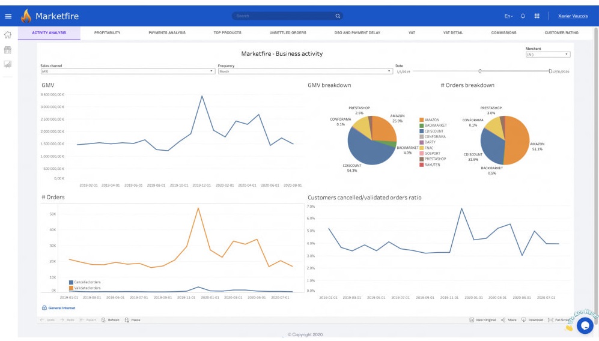Click the Redo toolbar button
The image size is (599, 341).
point(67,320)
